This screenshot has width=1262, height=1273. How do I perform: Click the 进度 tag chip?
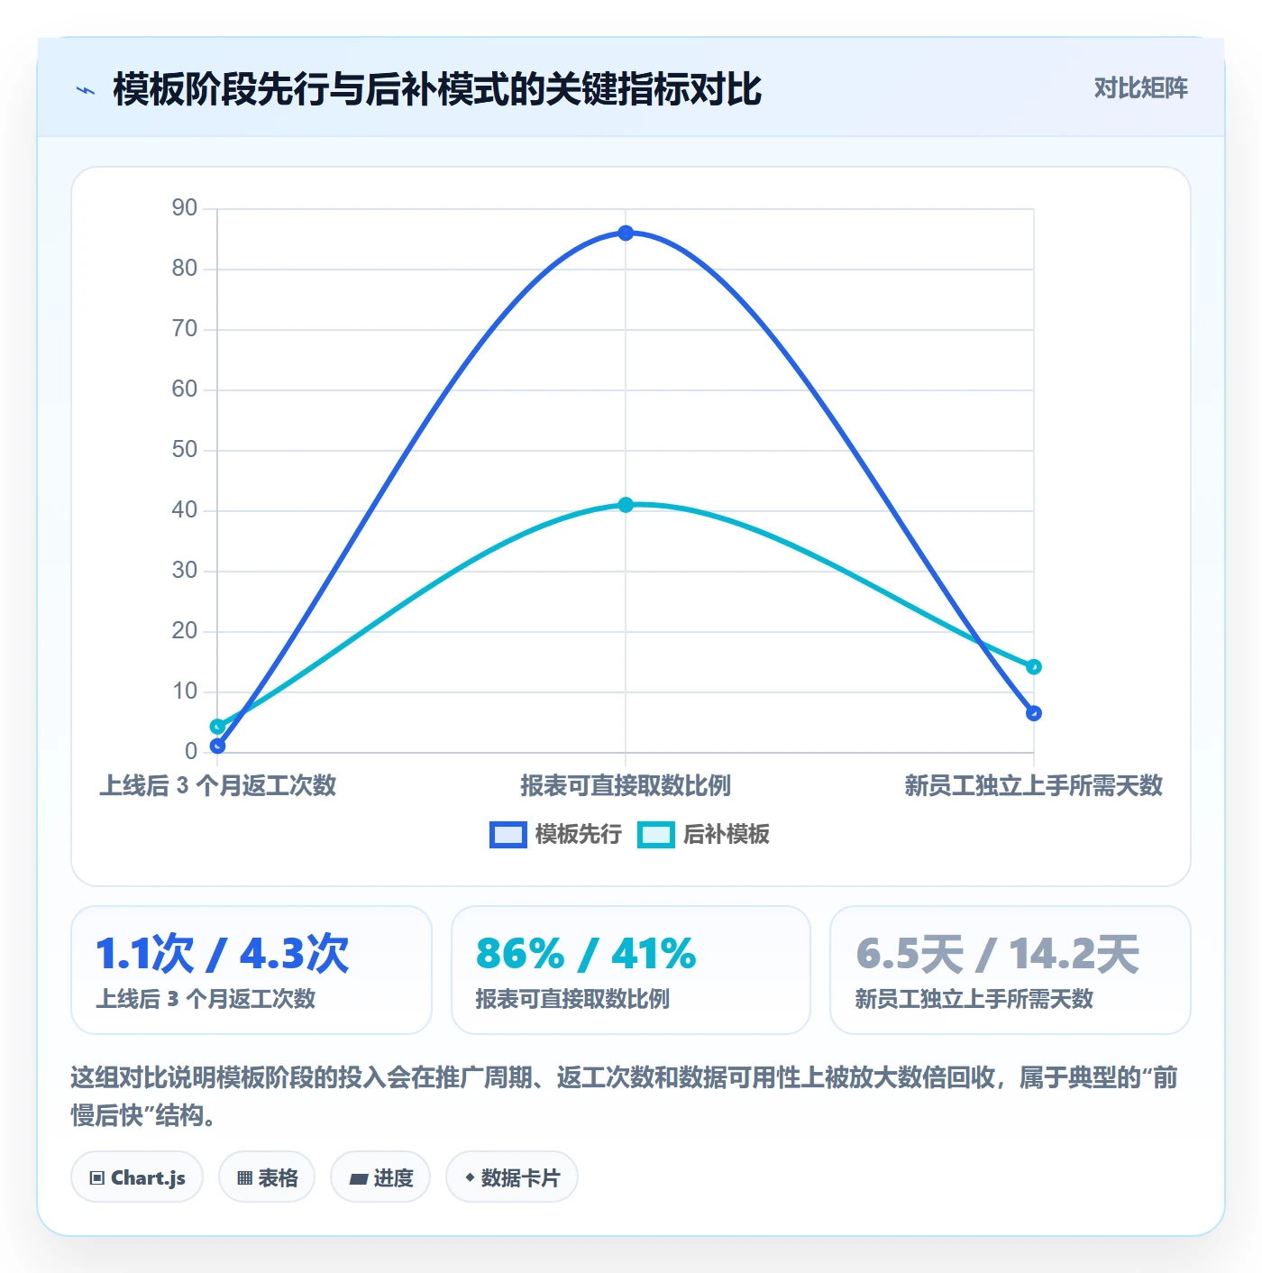(x=380, y=1177)
